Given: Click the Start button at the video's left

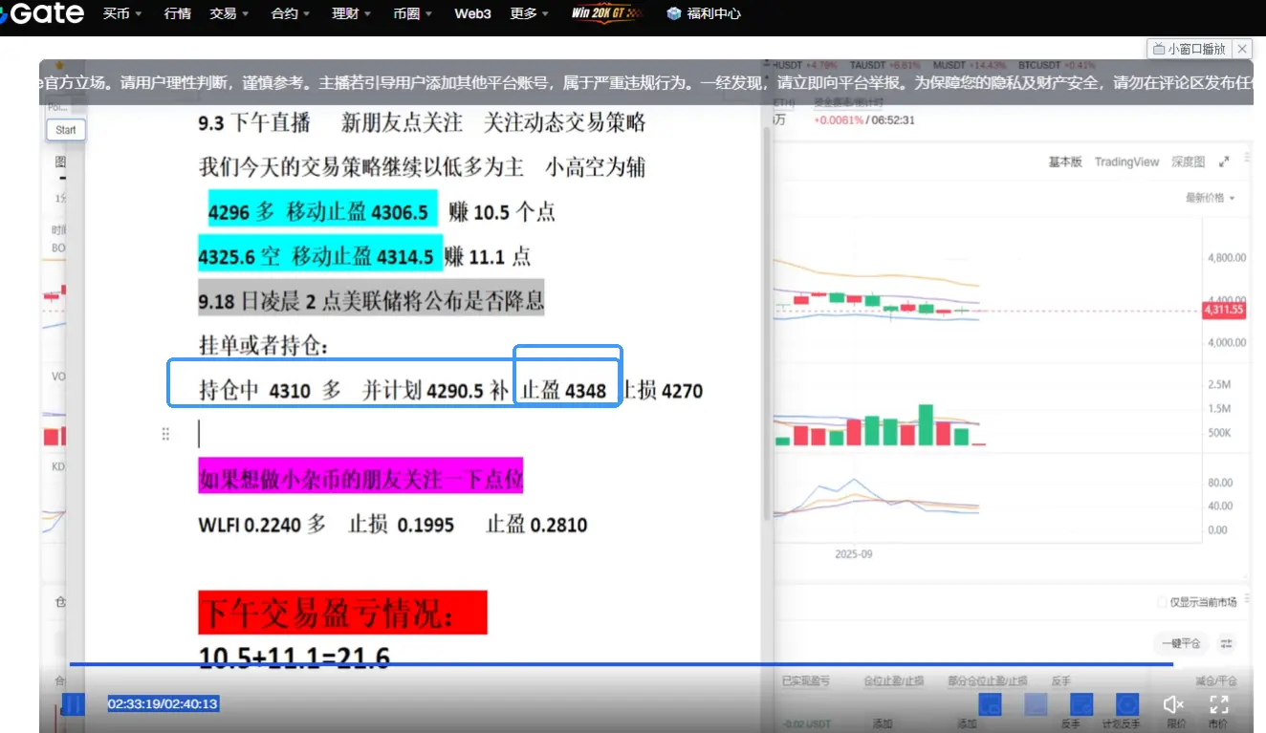Looking at the screenshot, I should point(66,130).
